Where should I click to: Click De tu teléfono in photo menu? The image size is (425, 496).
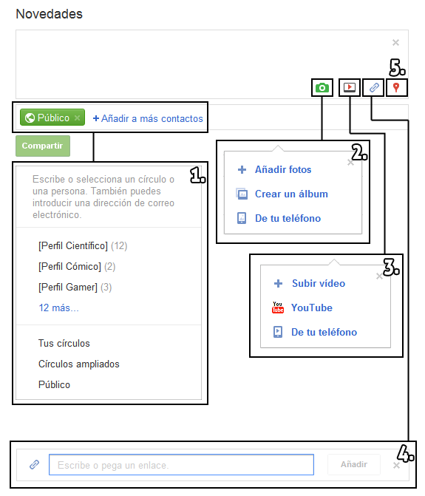pyautogui.click(x=288, y=218)
